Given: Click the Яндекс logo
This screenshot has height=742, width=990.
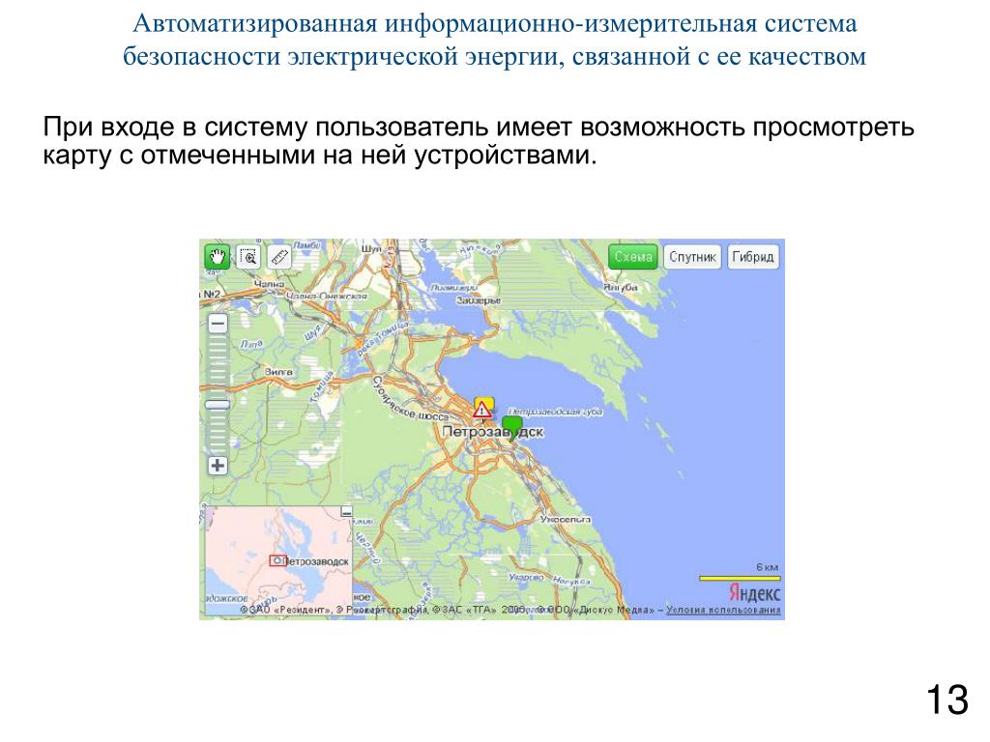Looking at the screenshot, I should tap(754, 592).
